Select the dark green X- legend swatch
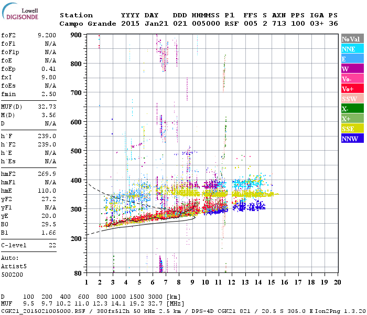The width and height of the screenshot is (367, 315). click(x=352, y=109)
